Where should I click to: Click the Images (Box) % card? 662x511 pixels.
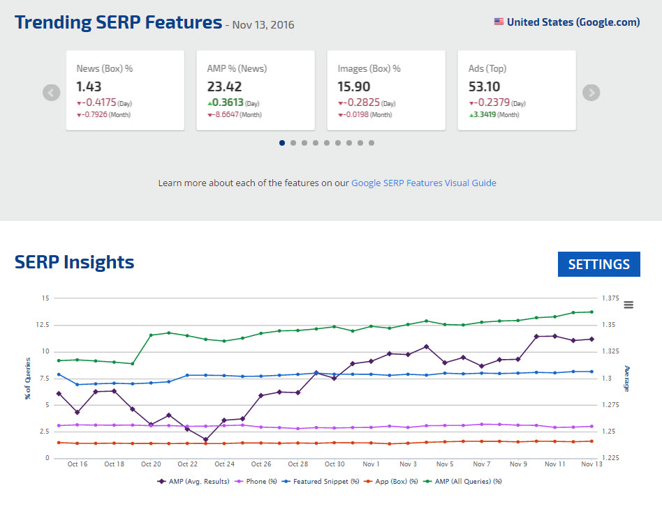tap(386, 90)
